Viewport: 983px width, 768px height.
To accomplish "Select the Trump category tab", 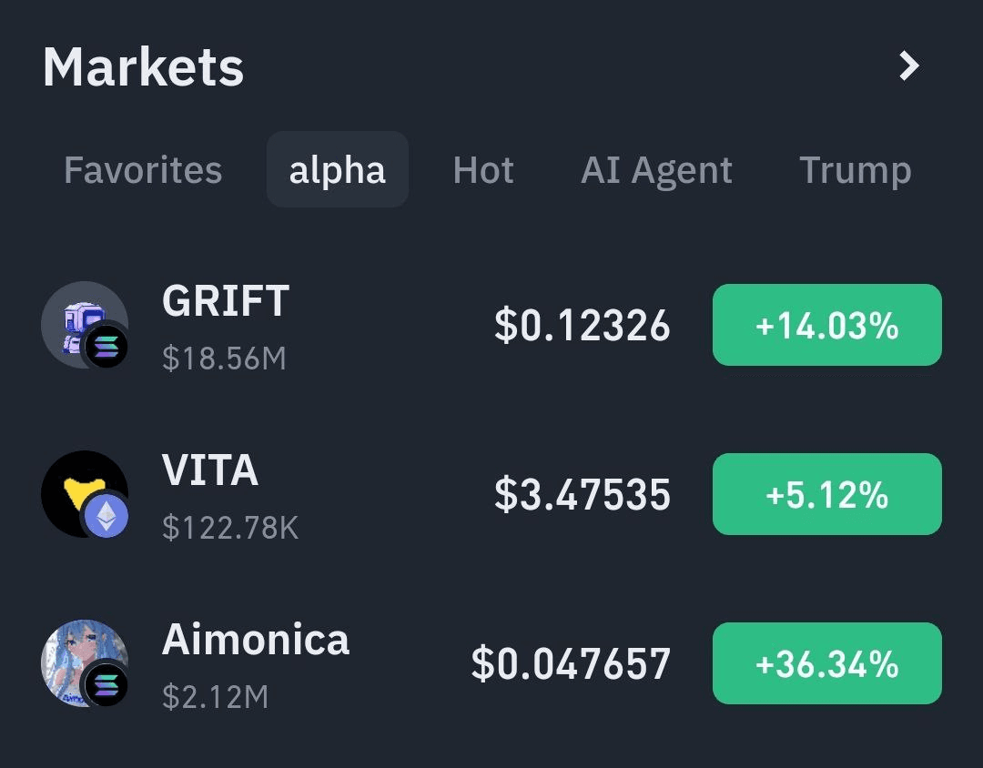I will coord(855,170).
